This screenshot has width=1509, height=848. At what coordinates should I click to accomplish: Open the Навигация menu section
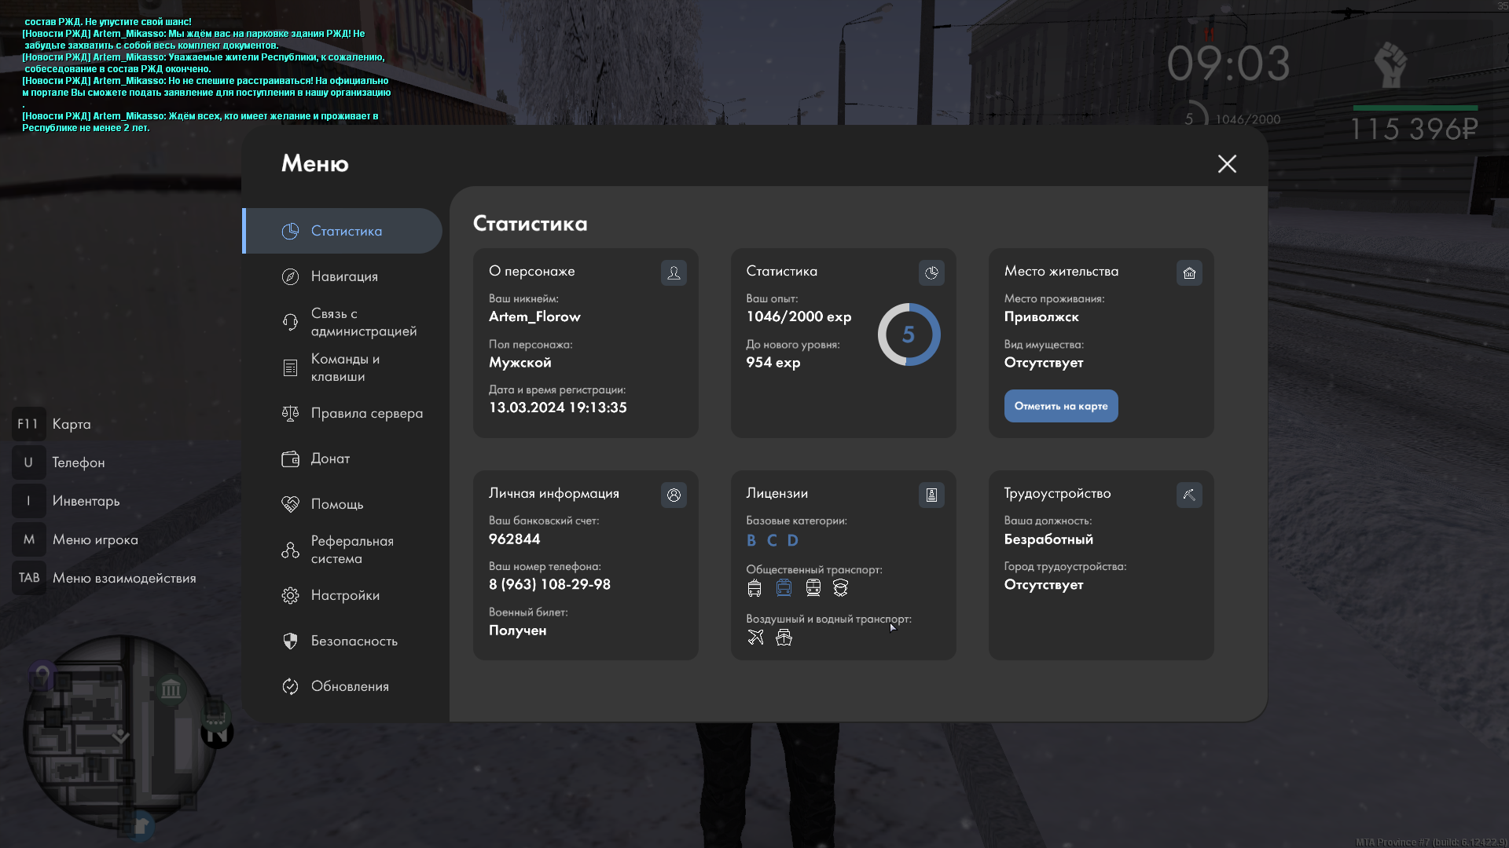(344, 276)
